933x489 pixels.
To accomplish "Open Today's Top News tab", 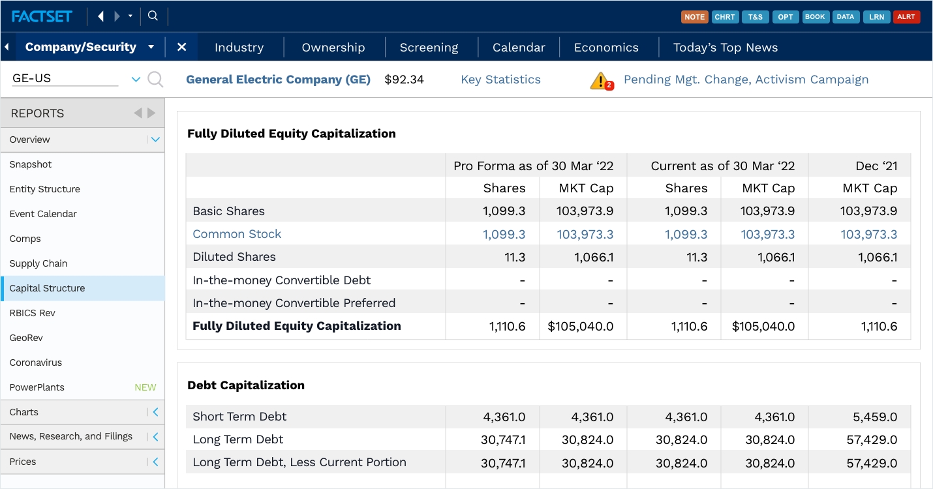I will 726,48.
